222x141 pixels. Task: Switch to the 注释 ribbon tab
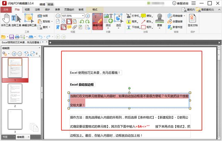pyautogui.click(x=37, y=10)
